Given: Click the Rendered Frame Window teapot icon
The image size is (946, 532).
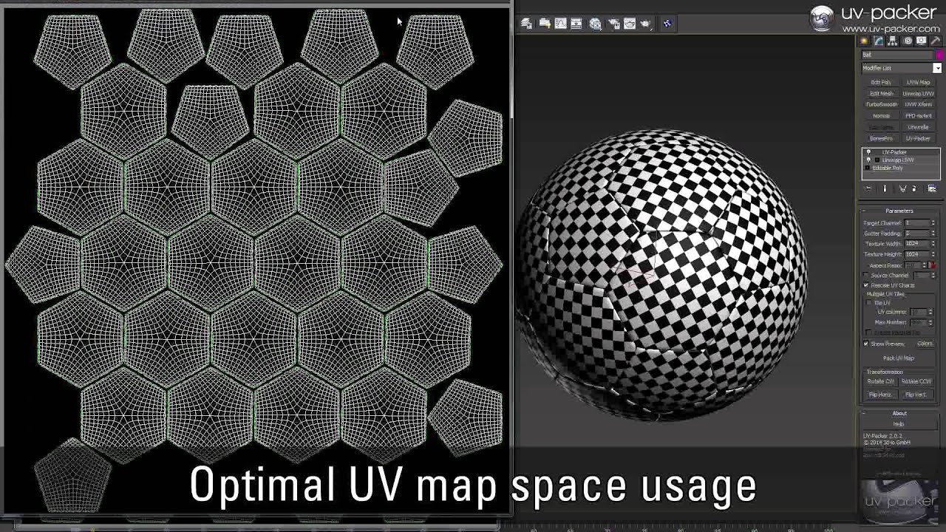Looking at the screenshot, I should (630, 24).
